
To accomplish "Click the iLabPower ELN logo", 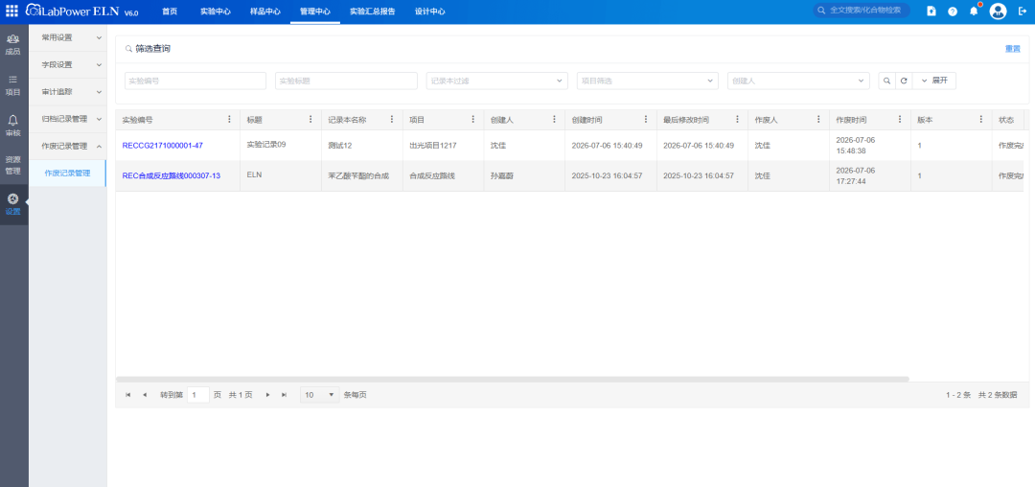I will click(x=81, y=12).
